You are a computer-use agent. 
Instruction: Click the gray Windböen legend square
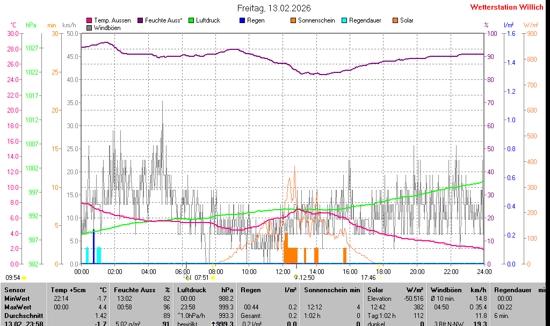(x=89, y=27)
